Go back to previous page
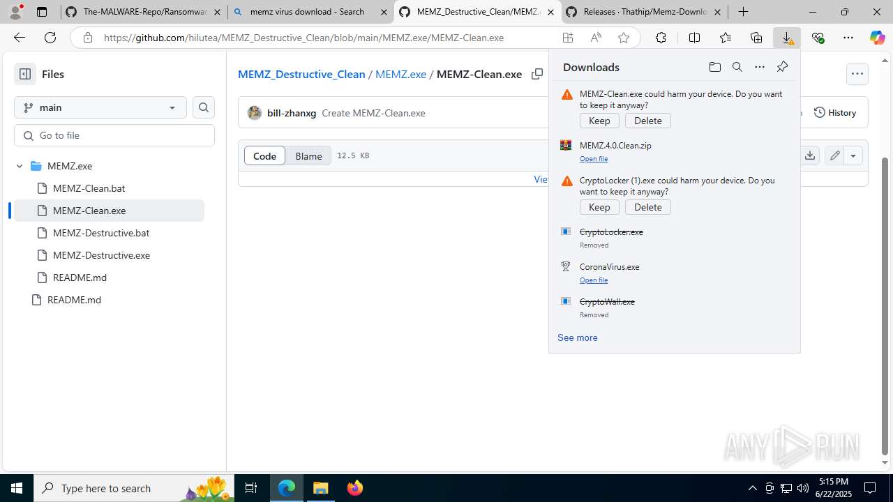 coord(20,38)
